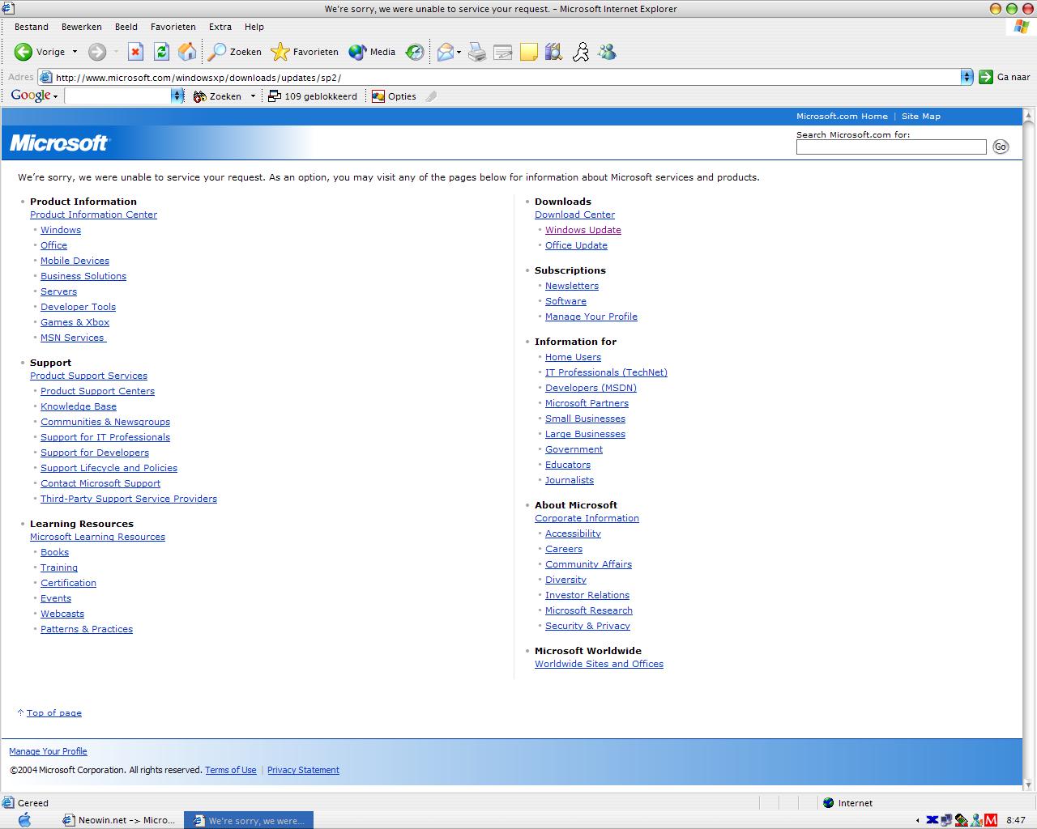Select the Stop loading icon
1037x829 pixels.
135,51
